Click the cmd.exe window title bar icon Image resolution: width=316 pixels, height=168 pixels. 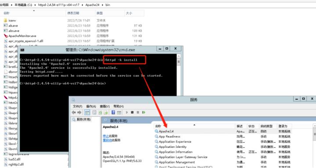22,50
